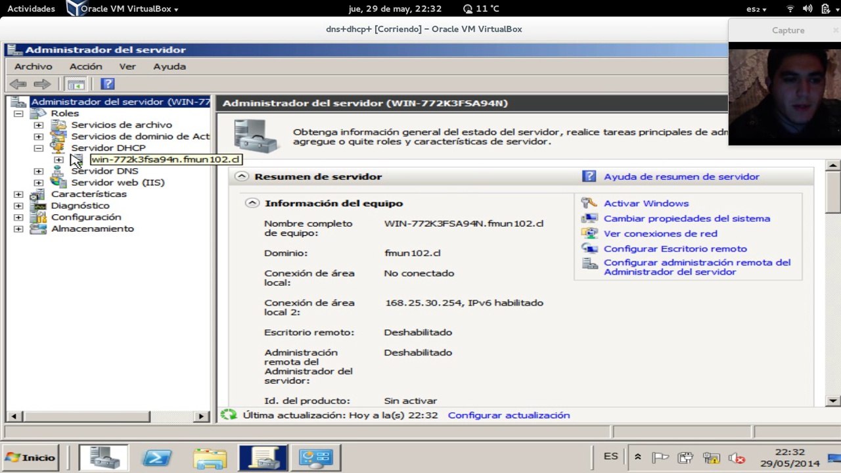Collapse the Resumen de servidor section
The height and width of the screenshot is (473, 841).
[x=242, y=176]
